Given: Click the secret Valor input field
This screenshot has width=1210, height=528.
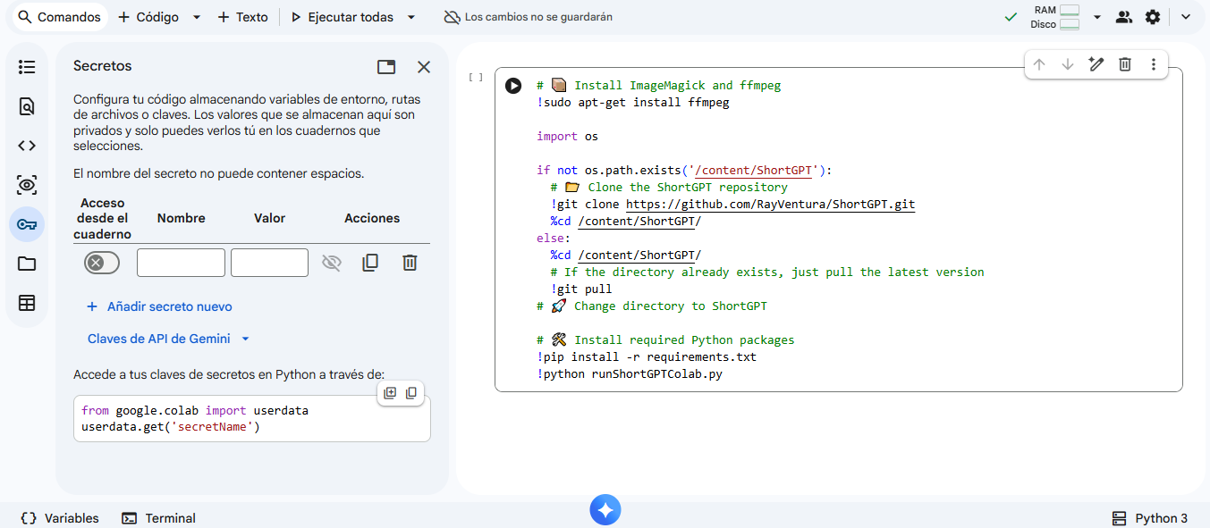Looking at the screenshot, I should [269, 263].
